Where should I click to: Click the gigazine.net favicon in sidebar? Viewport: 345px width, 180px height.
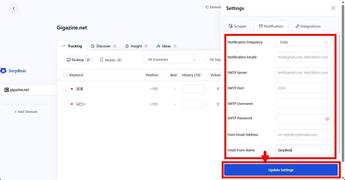7,90
